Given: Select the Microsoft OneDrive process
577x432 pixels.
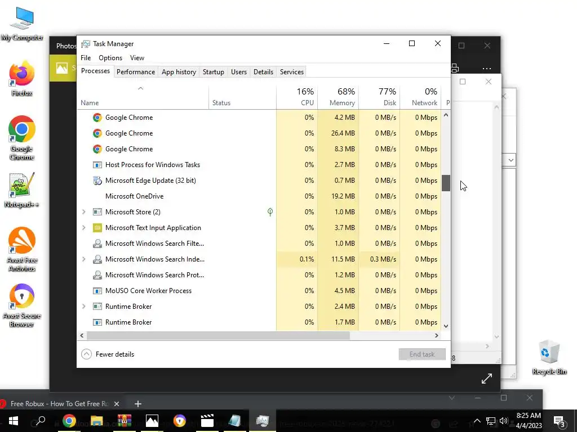Looking at the screenshot, I should 259,196.
